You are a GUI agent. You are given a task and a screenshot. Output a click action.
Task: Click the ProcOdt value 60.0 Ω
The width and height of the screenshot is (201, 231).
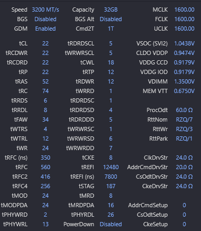(184, 110)
